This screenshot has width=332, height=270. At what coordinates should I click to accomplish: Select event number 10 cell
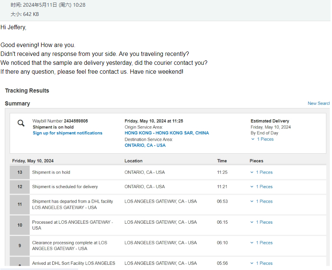click(x=20, y=225)
